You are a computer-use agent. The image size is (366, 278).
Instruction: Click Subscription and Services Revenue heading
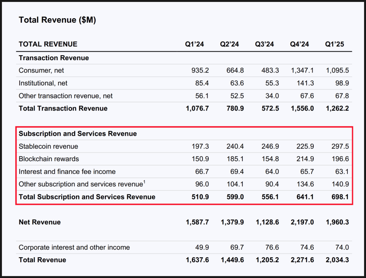78,134
